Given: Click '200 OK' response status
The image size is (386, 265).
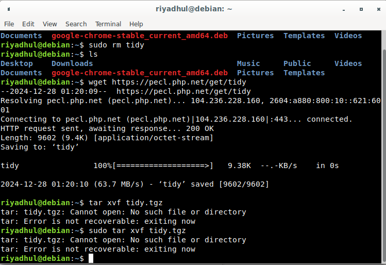Looking at the screenshot, I should coord(200,128).
